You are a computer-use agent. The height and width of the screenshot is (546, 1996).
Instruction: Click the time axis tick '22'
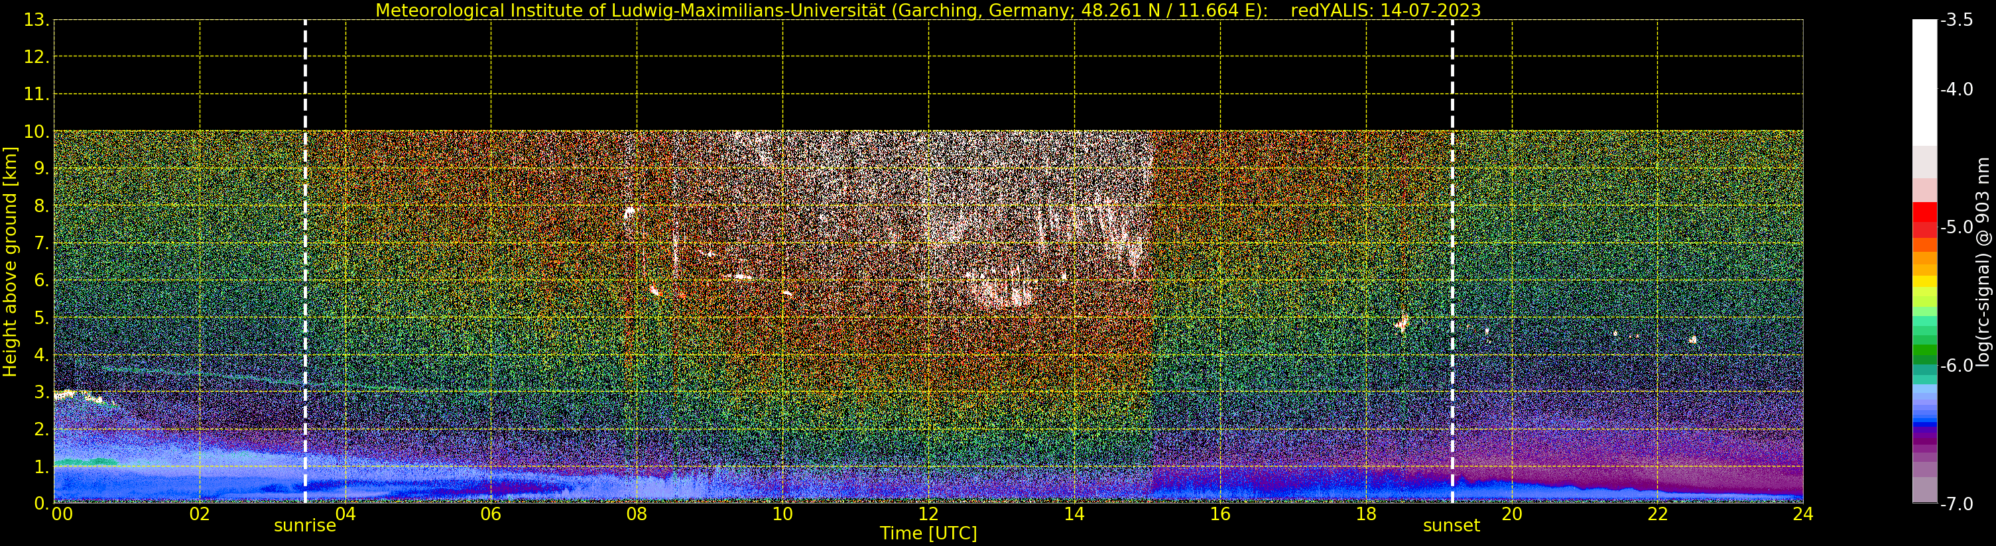[x=1657, y=514]
